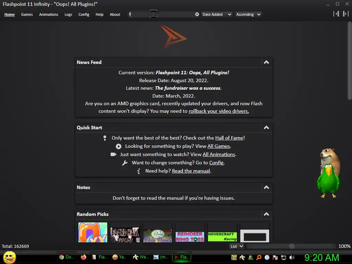352x264 pixels.
Task: Open the Board Hall Escape thumbnail
Action: tap(125, 232)
